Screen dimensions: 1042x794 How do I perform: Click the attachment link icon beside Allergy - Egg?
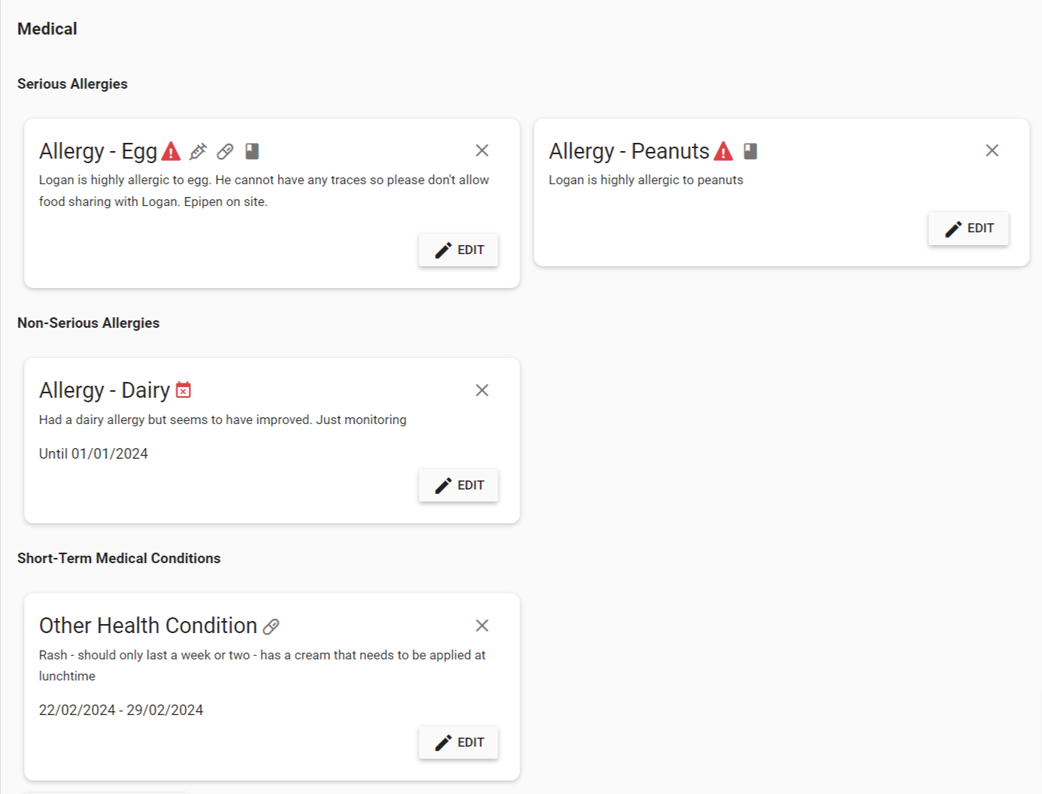225,151
